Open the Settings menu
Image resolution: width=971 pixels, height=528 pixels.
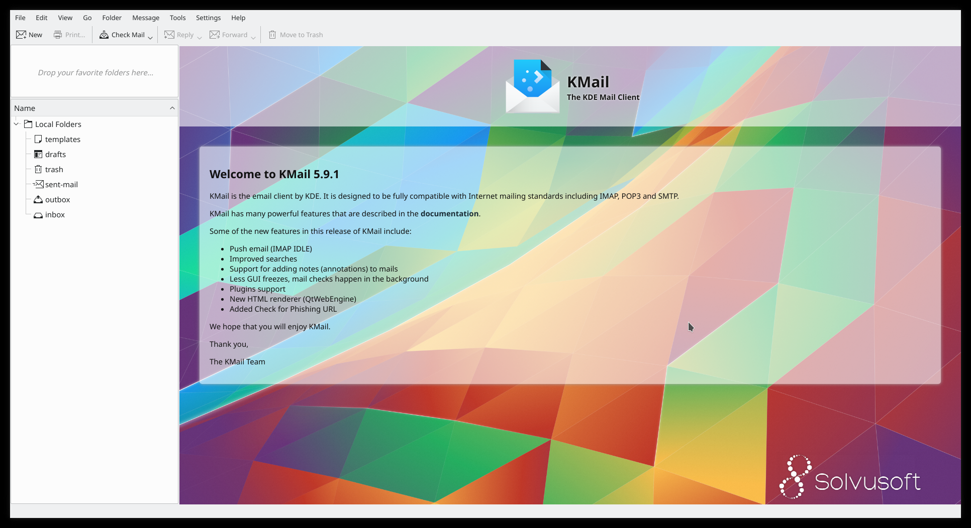tap(209, 18)
